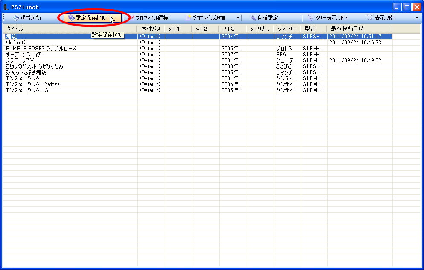The image size is (424, 270).
Task: Click the toolbar grip handle at left
Action: pyautogui.click(x=3, y=18)
